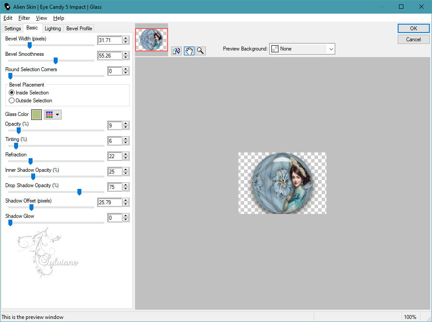Decrease Shadow Offset with down spinner arrow

coord(126,204)
